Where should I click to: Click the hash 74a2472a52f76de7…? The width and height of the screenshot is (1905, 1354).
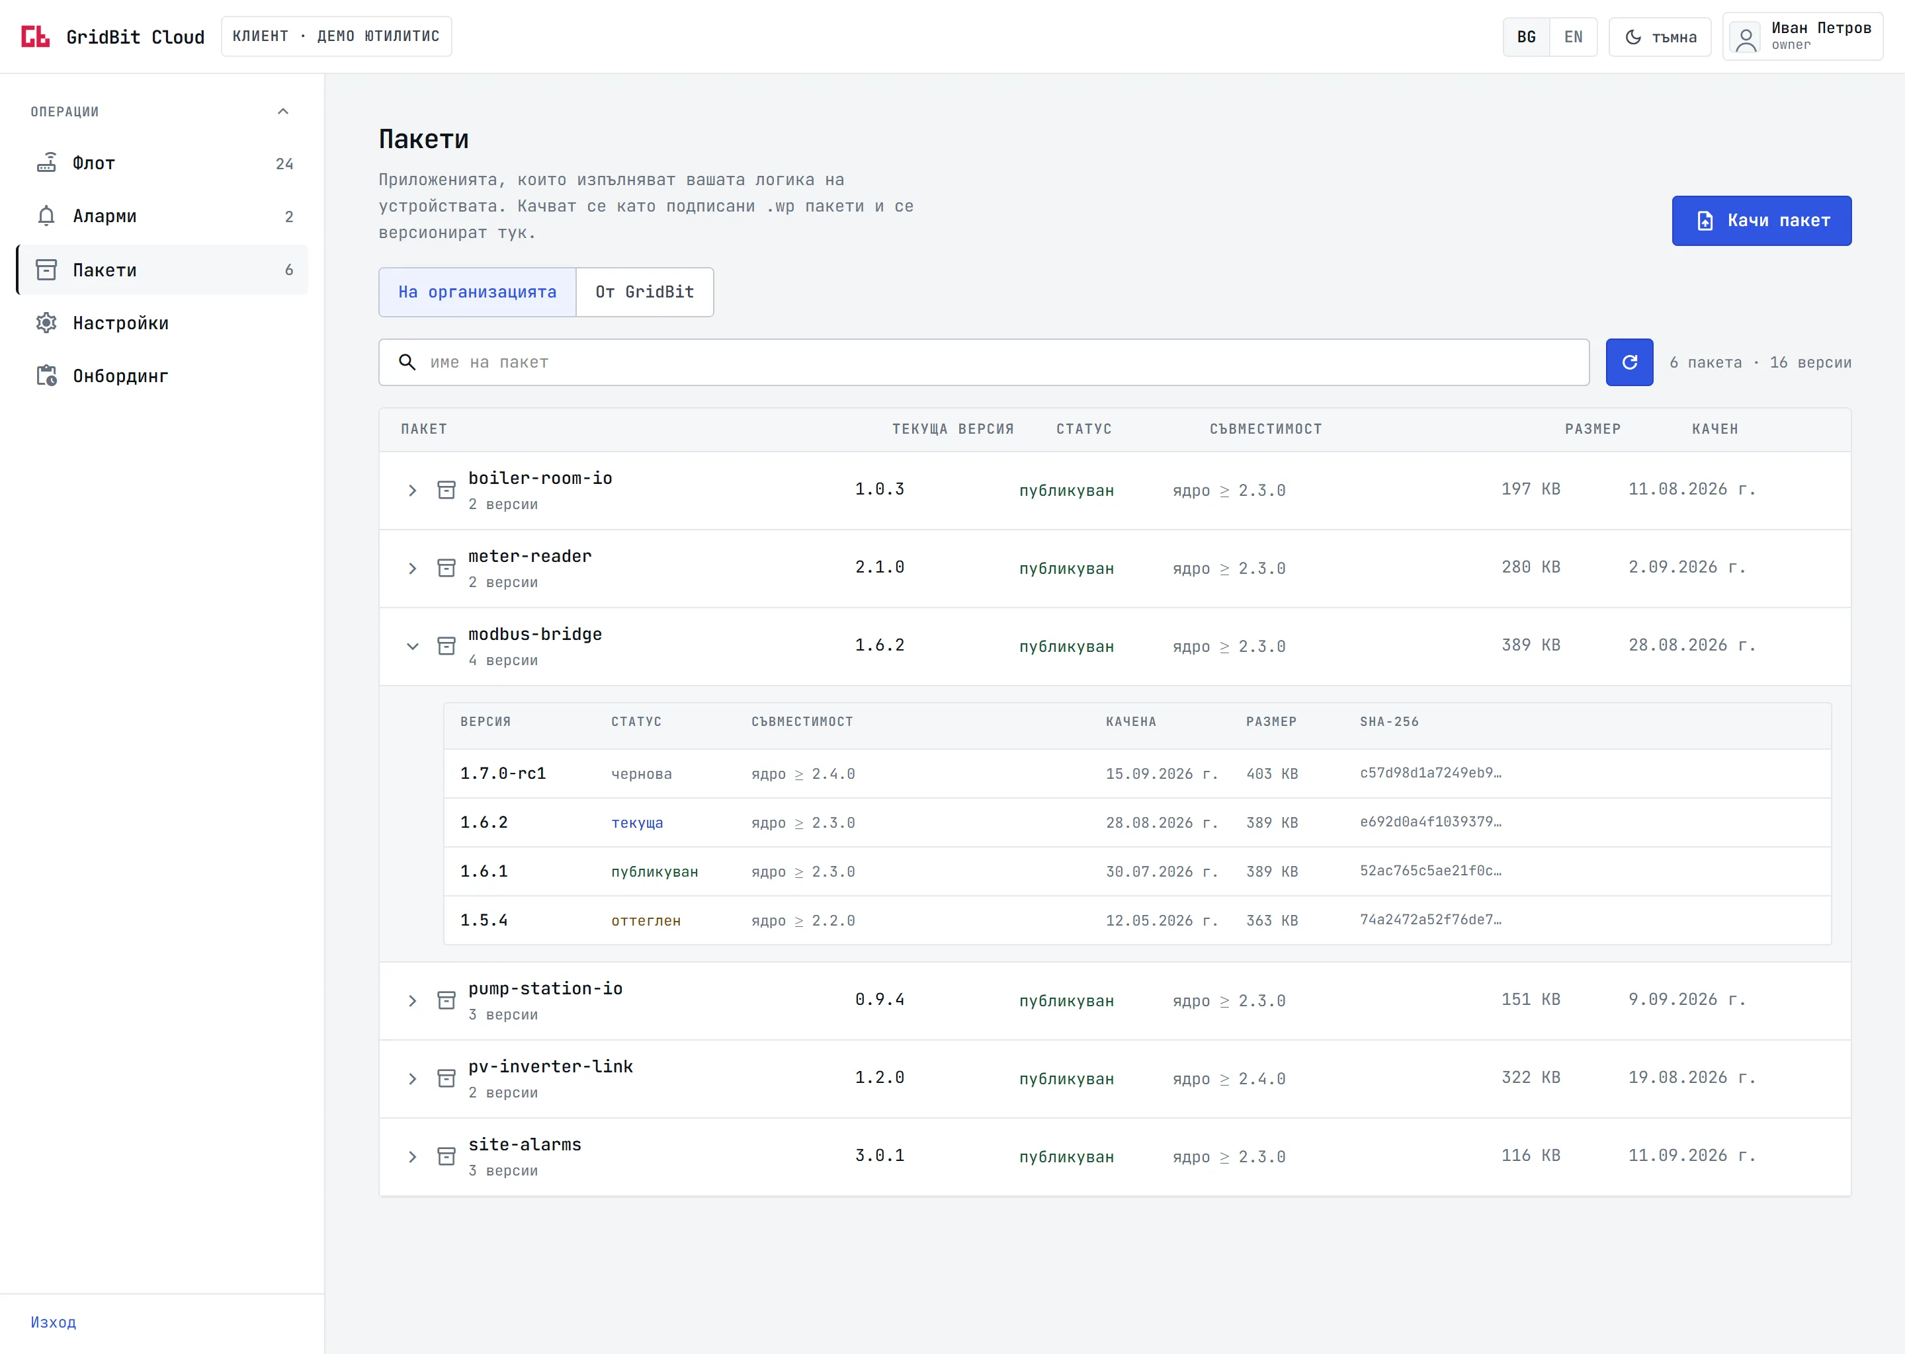[x=1431, y=920]
